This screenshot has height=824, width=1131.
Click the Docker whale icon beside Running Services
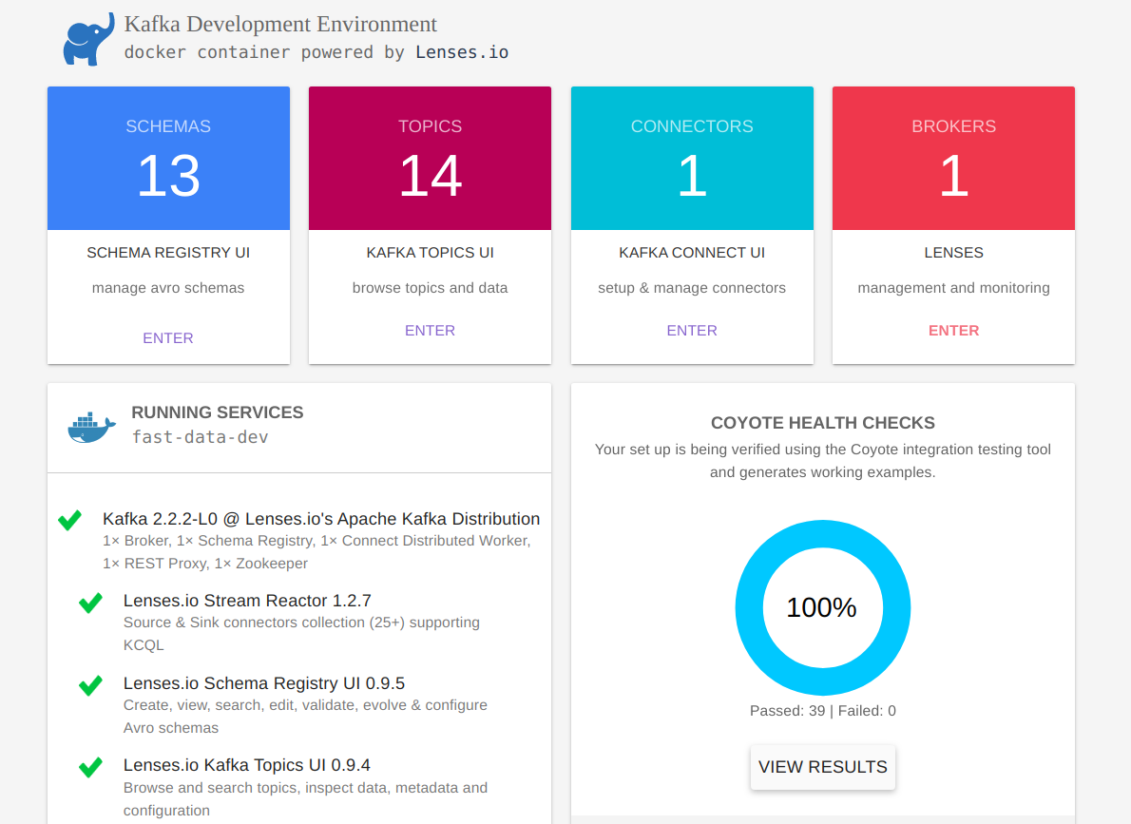pos(90,426)
